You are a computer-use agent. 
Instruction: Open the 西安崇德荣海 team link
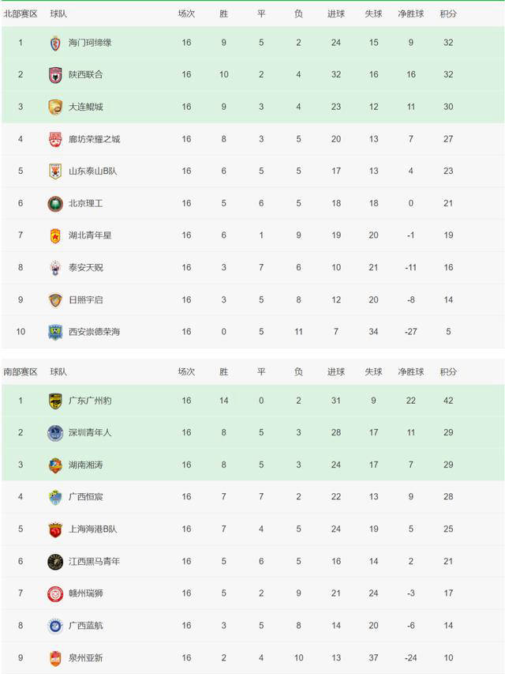(95, 332)
